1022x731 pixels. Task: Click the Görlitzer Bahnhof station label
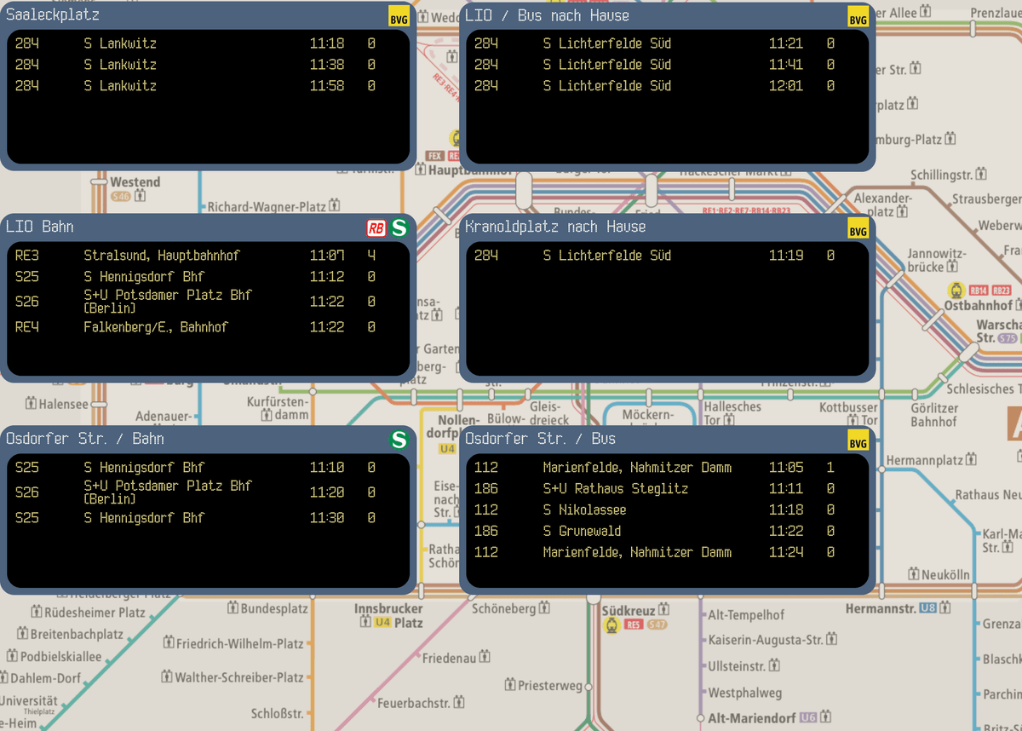tap(933, 415)
